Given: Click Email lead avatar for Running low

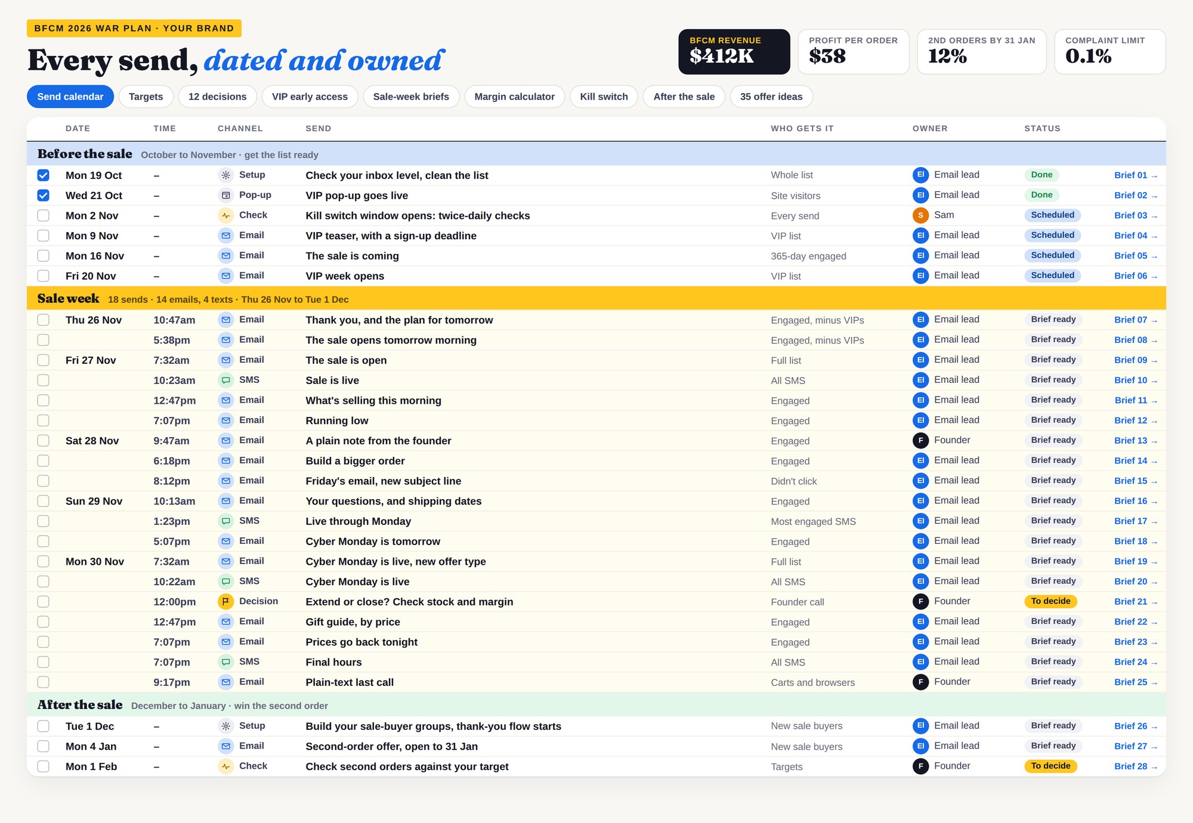Looking at the screenshot, I should [920, 420].
